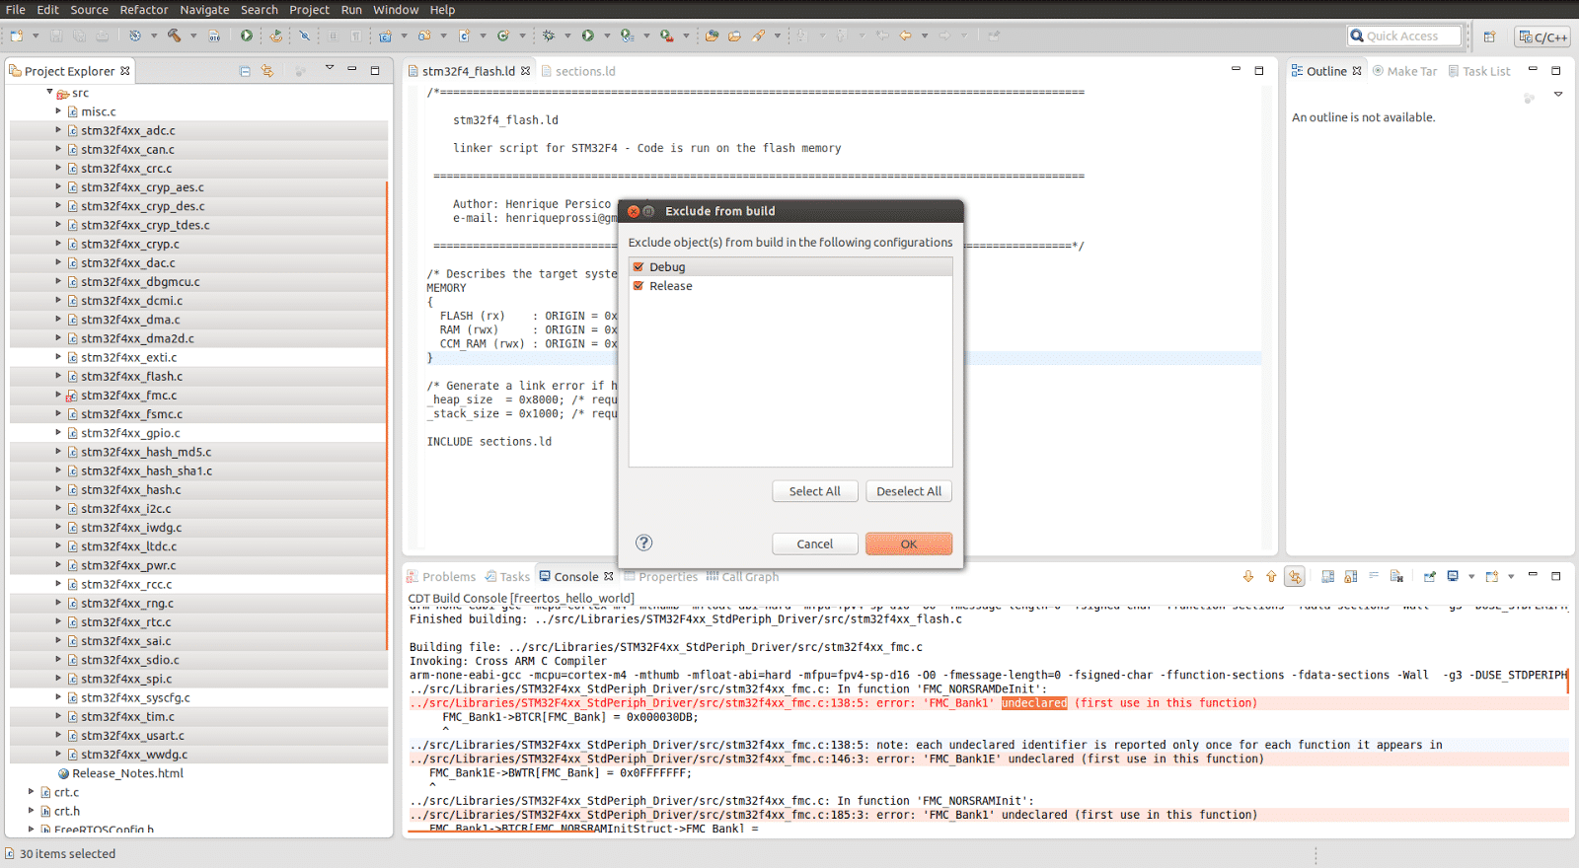Expand the crt.c tree node

pyautogui.click(x=32, y=792)
